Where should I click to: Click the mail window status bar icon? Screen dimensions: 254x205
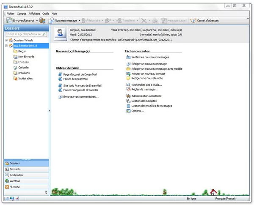coord(6,199)
